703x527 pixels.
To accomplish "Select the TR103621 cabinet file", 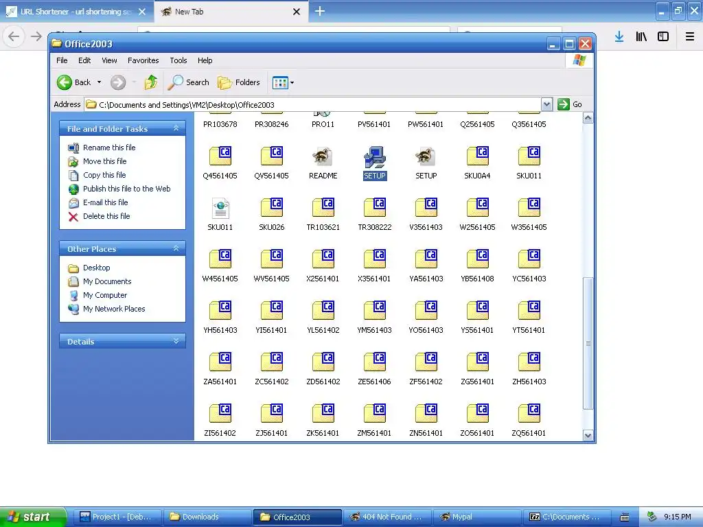I will pos(323,208).
